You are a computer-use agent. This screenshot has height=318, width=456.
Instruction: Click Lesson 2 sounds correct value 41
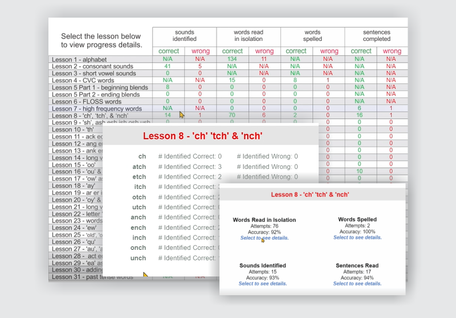click(168, 66)
